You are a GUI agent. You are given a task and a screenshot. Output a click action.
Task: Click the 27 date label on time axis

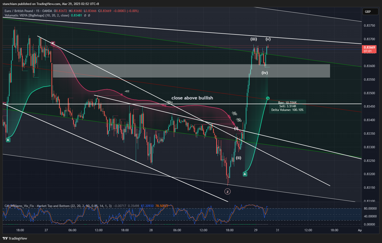point(46,230)
